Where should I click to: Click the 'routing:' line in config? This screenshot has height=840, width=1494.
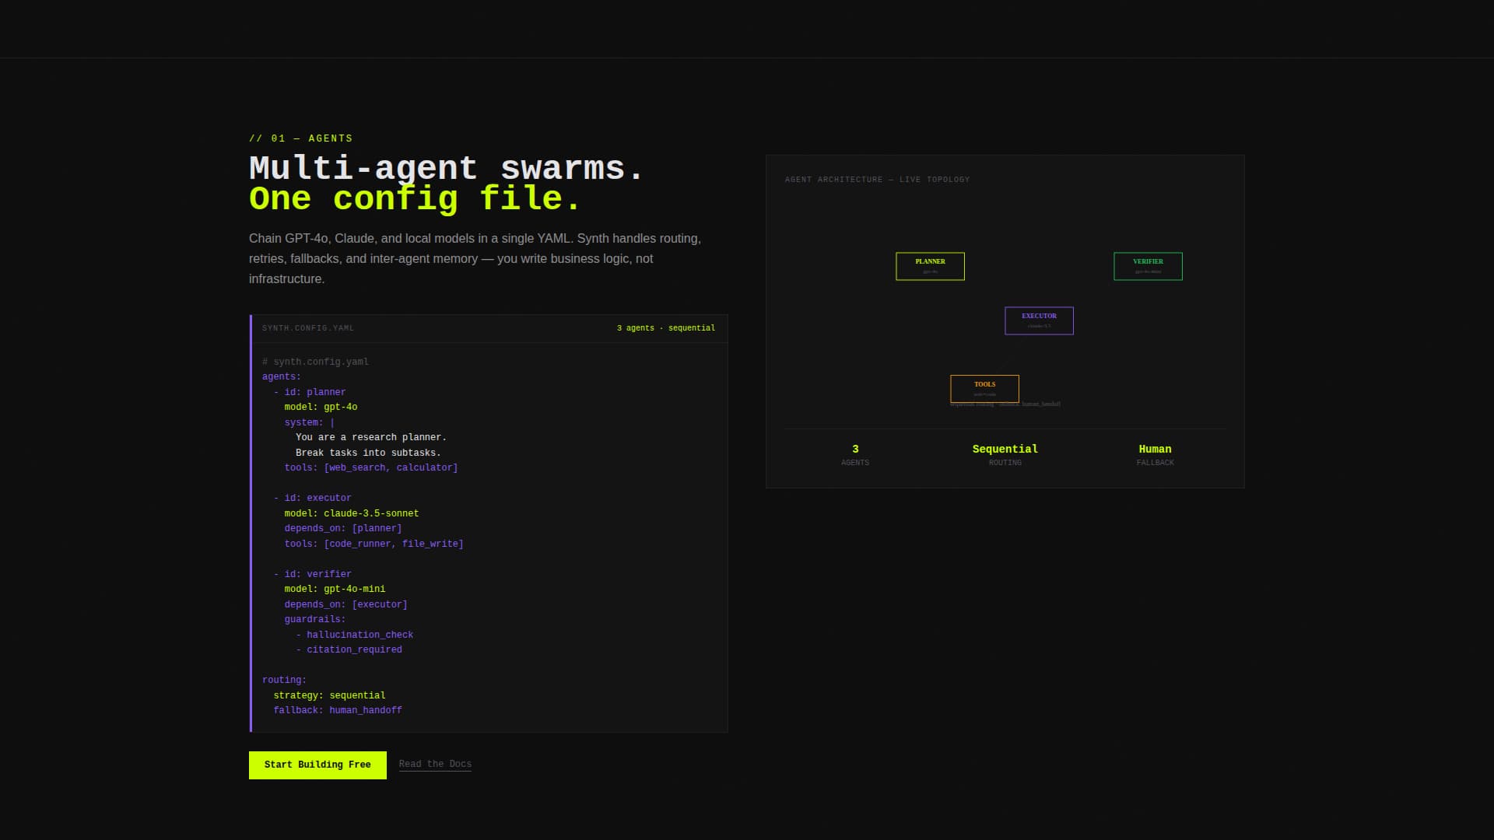click(x=284, y=681)
